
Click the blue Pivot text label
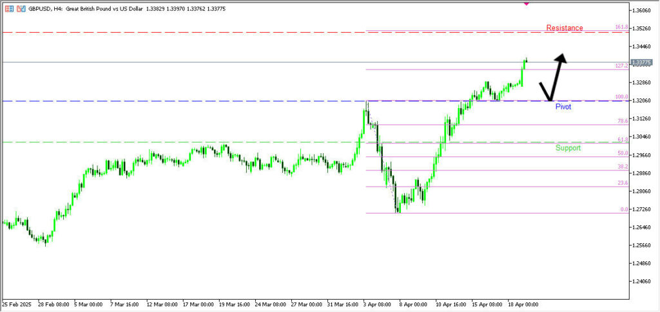click(x=563, y=106)
